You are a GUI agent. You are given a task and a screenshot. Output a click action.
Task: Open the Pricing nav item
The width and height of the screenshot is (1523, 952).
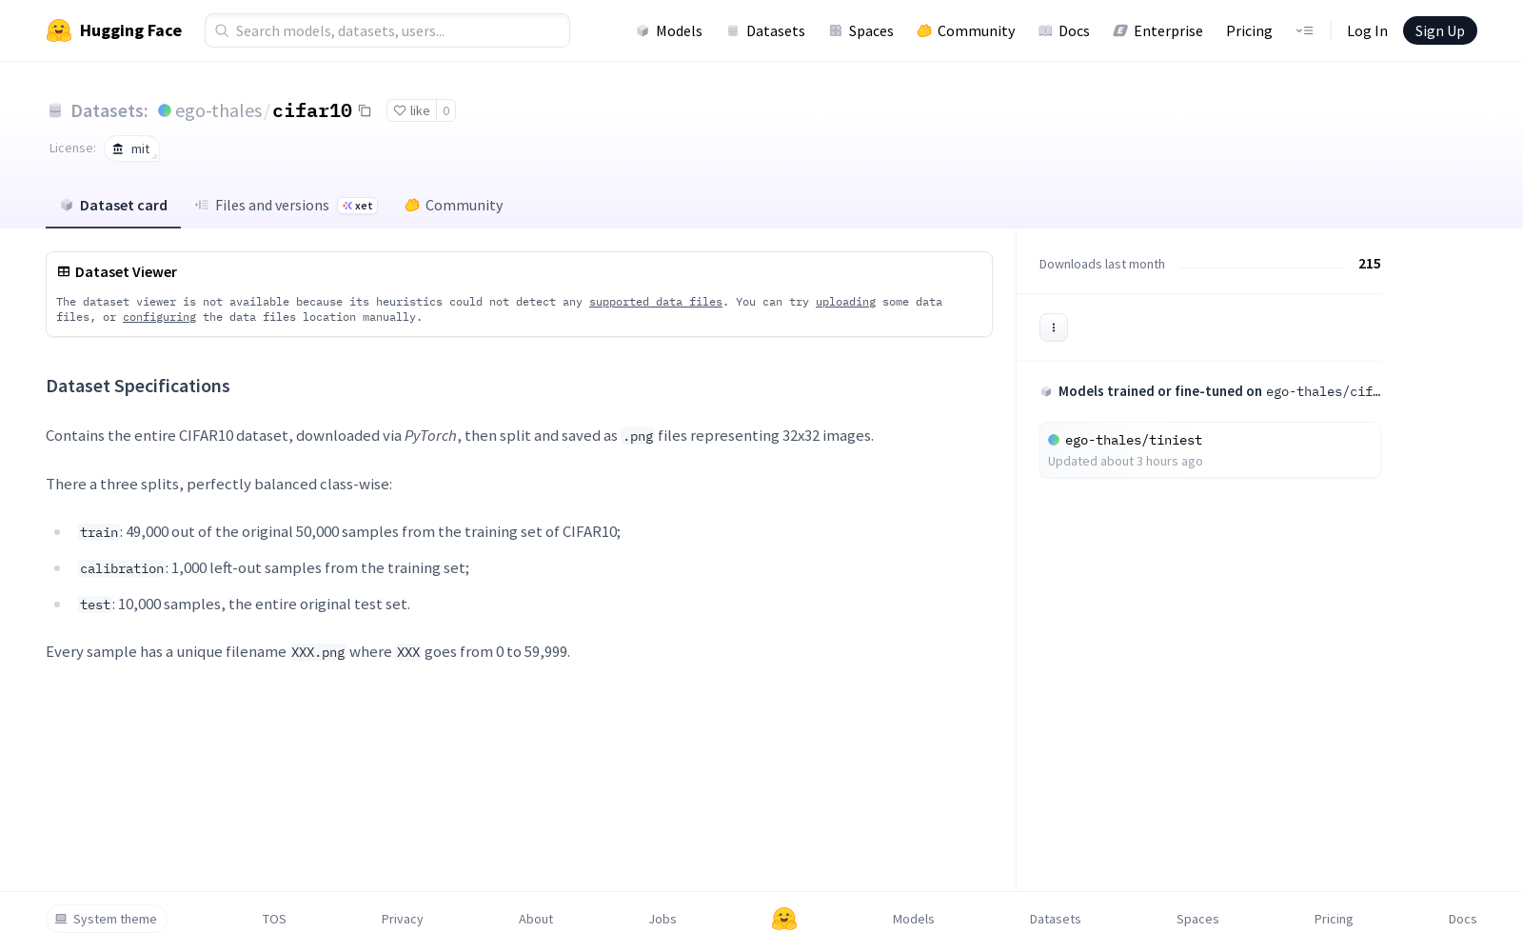pyautogui.click(x=1249, y=30)
